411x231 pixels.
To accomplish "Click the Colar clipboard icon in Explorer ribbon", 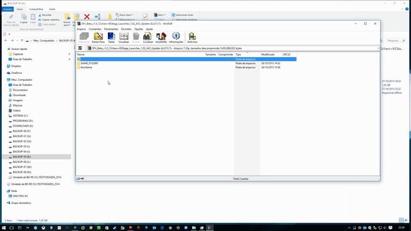I will coord(33,17).
